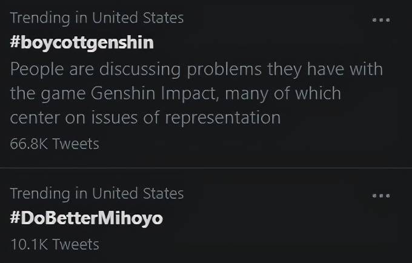
Task: Click the 'genshin' part of first hashtag
Action: (120, 43)
